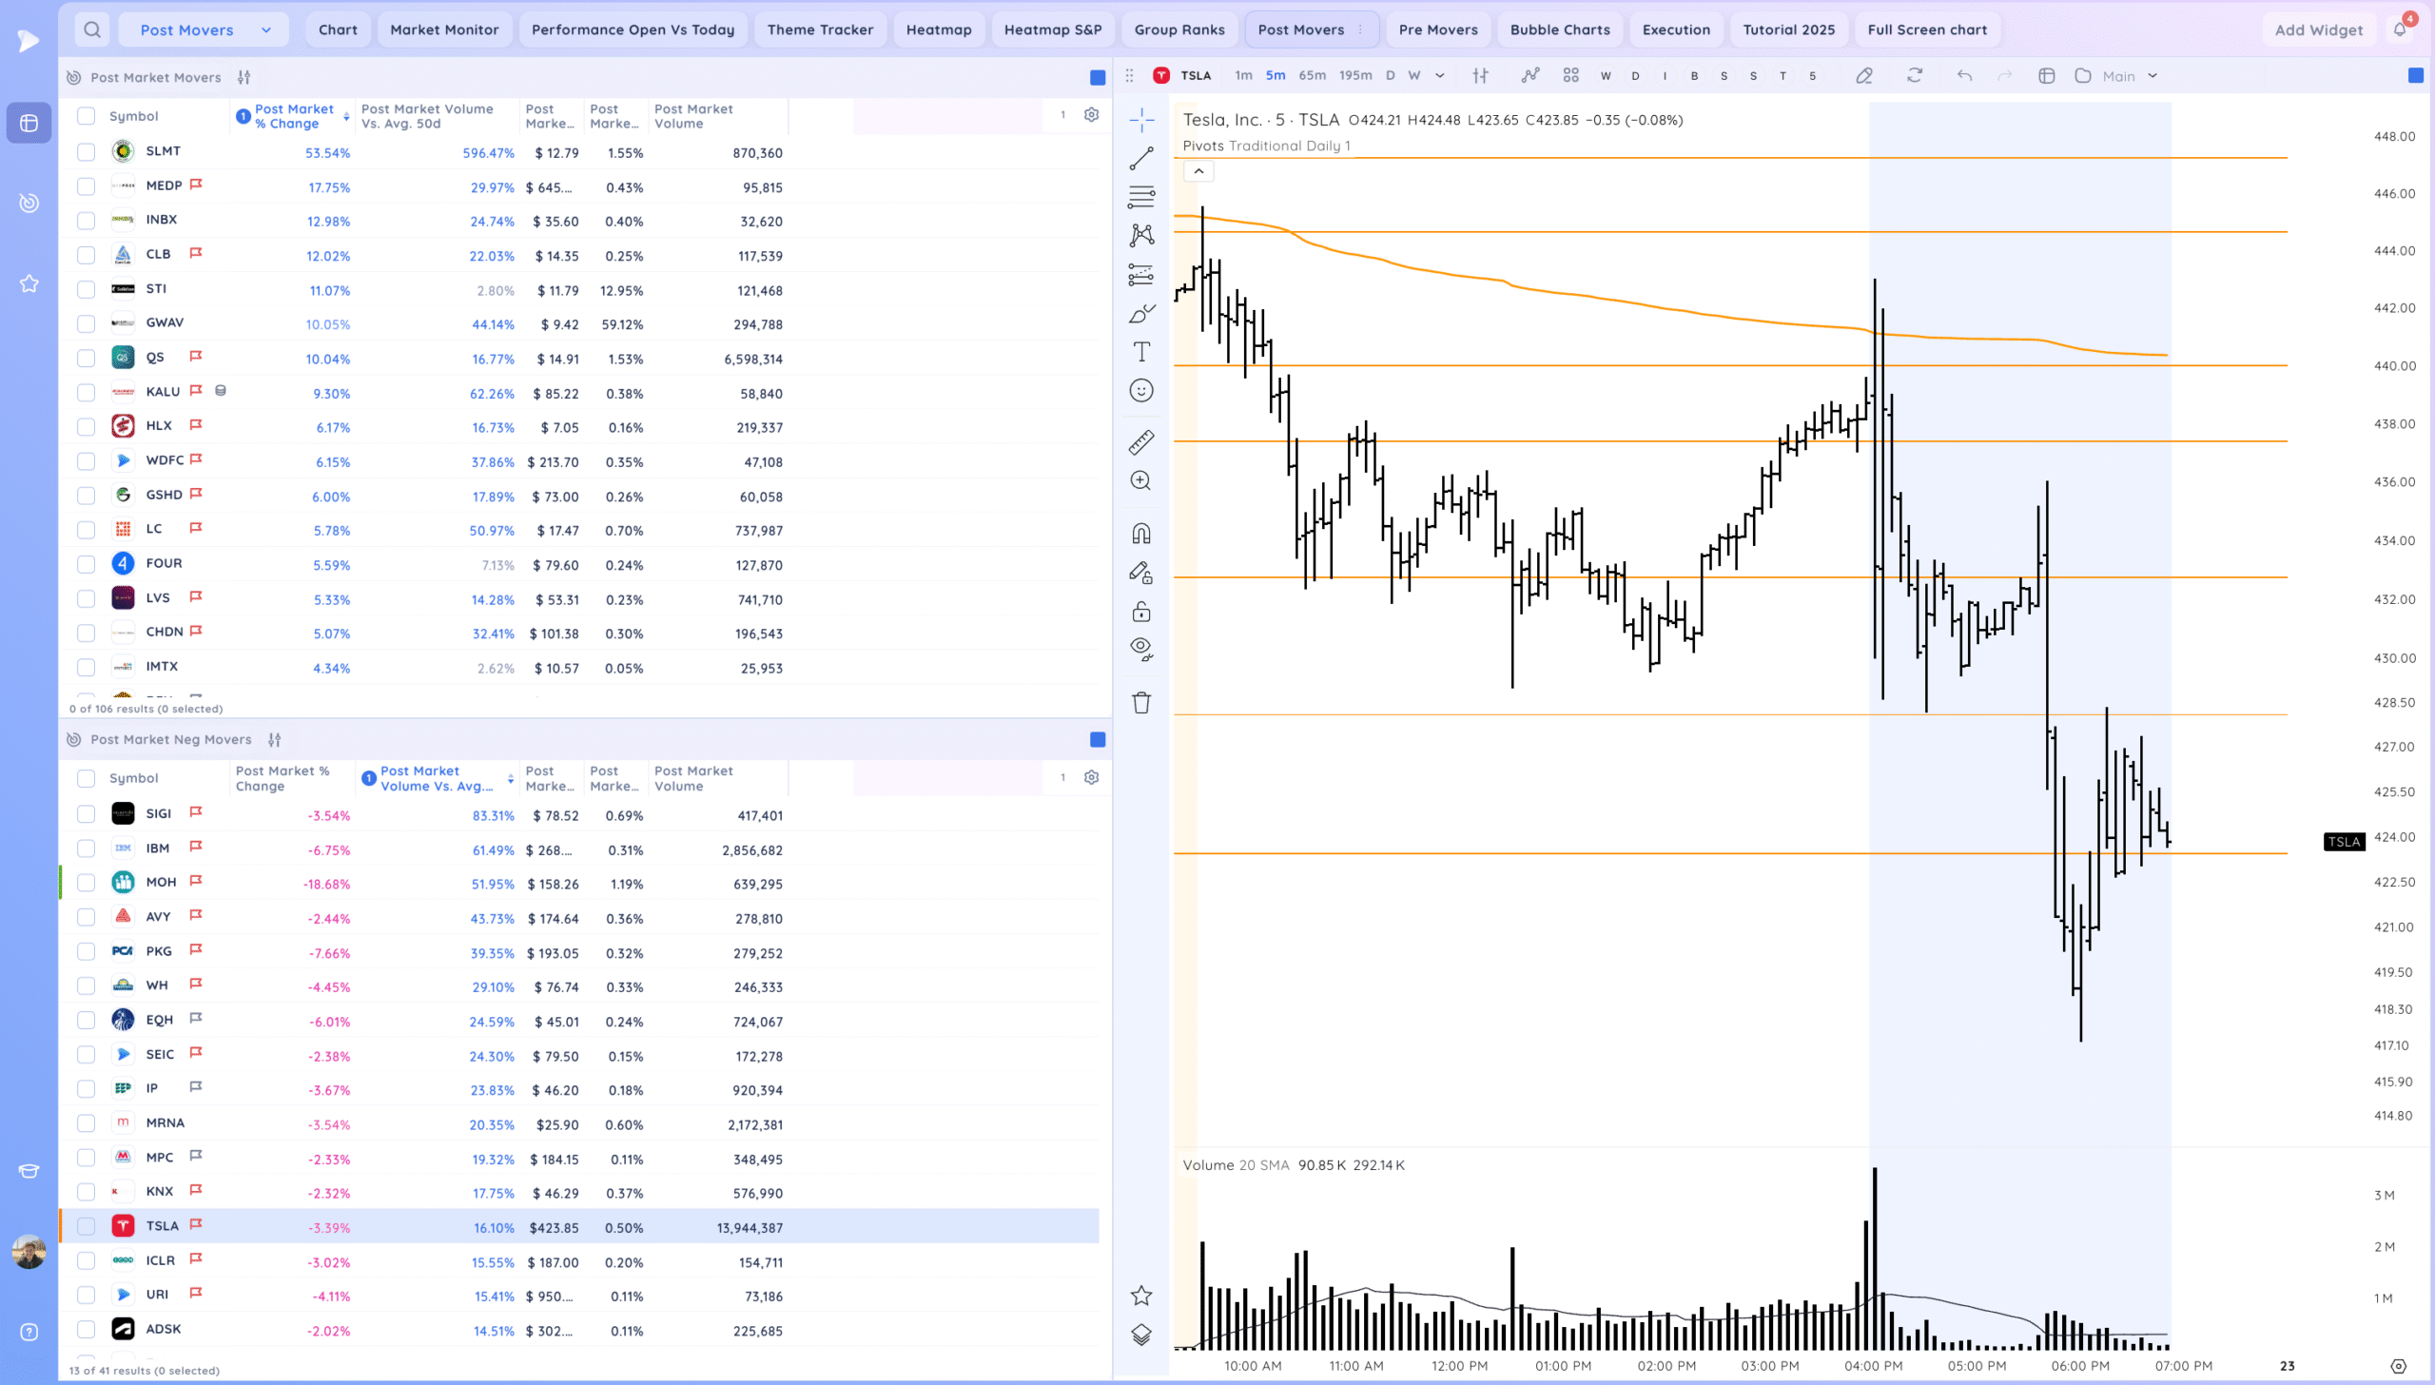Click the search magnifier icon
This screenshot has height=1385, width=2435.
[92, 29]
